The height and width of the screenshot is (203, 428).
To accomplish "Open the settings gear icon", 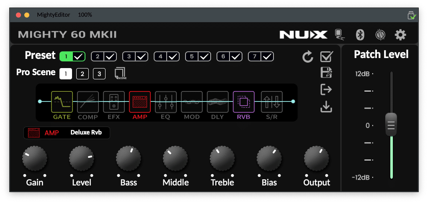I will click(400, 35).
